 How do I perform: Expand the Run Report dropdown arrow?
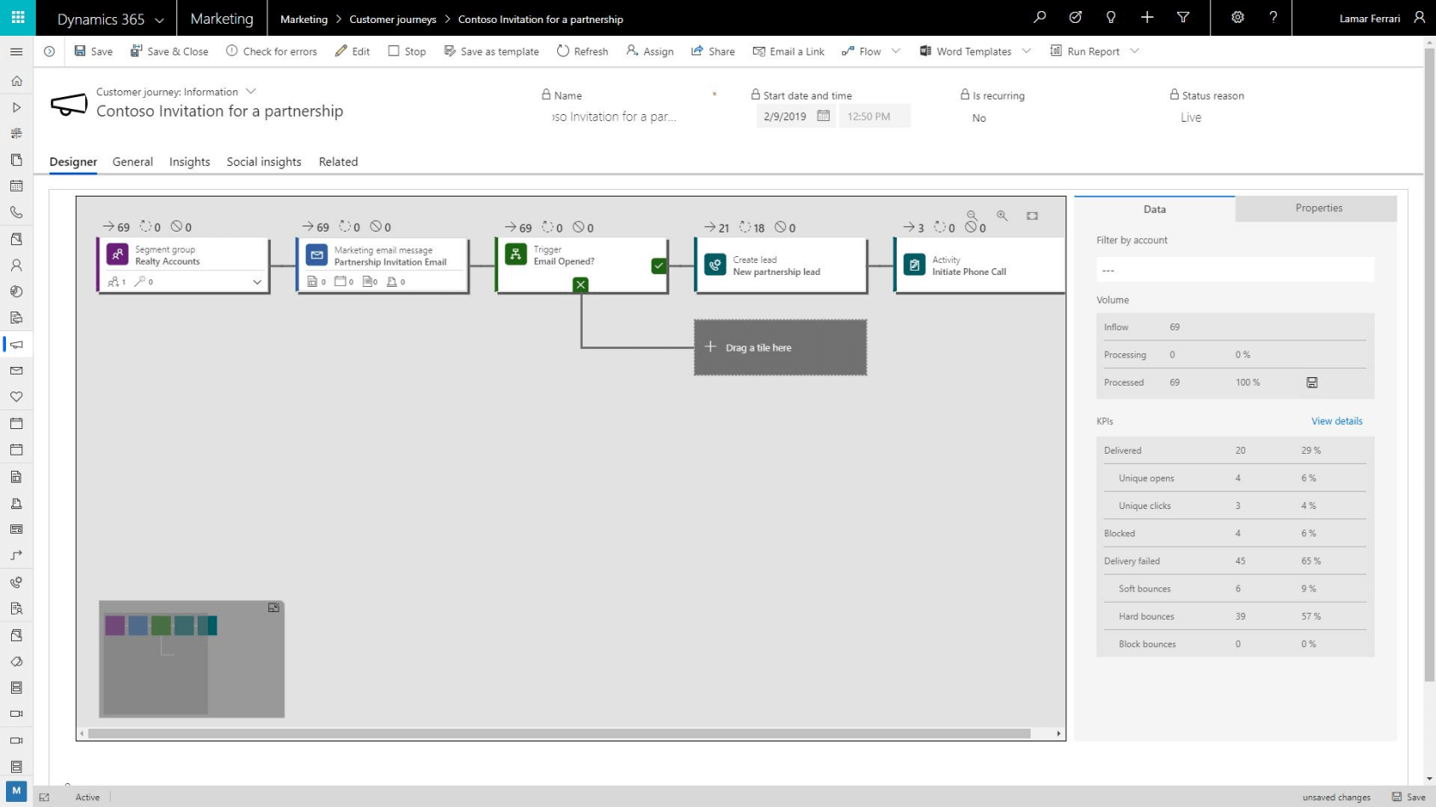tap(1134, 51)
